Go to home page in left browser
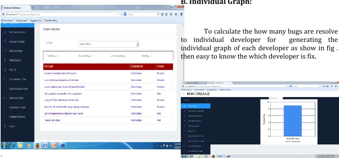The height and width of the screenshot is (158, 339). (x=176, y=14)
